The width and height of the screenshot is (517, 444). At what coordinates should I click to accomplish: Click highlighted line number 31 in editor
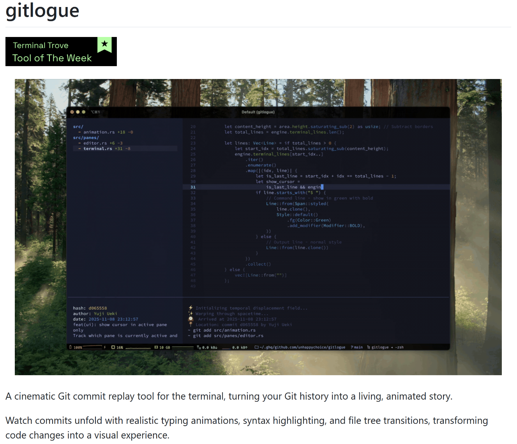click(x=193, y=187)
